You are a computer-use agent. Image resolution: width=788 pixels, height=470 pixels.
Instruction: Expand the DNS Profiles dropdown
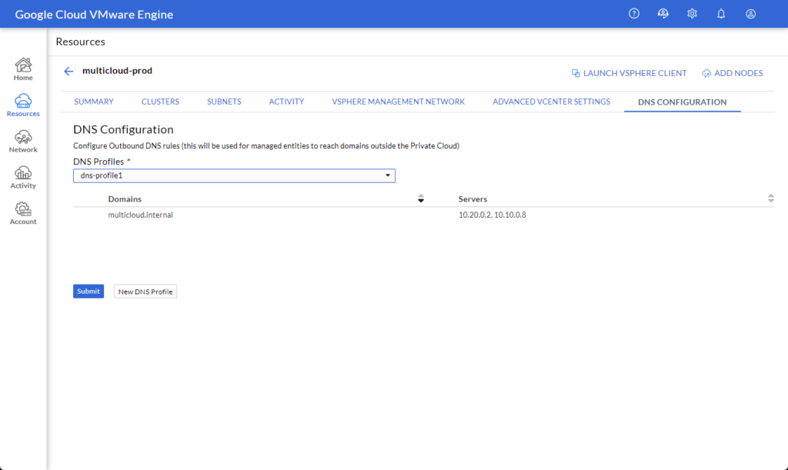coord(234,175)
